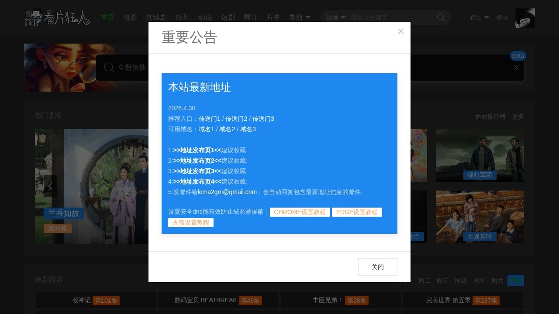559x314 pixels.
Task: Open 动漫 nav item
Action: pyautogui.click(x=205, y=17)
